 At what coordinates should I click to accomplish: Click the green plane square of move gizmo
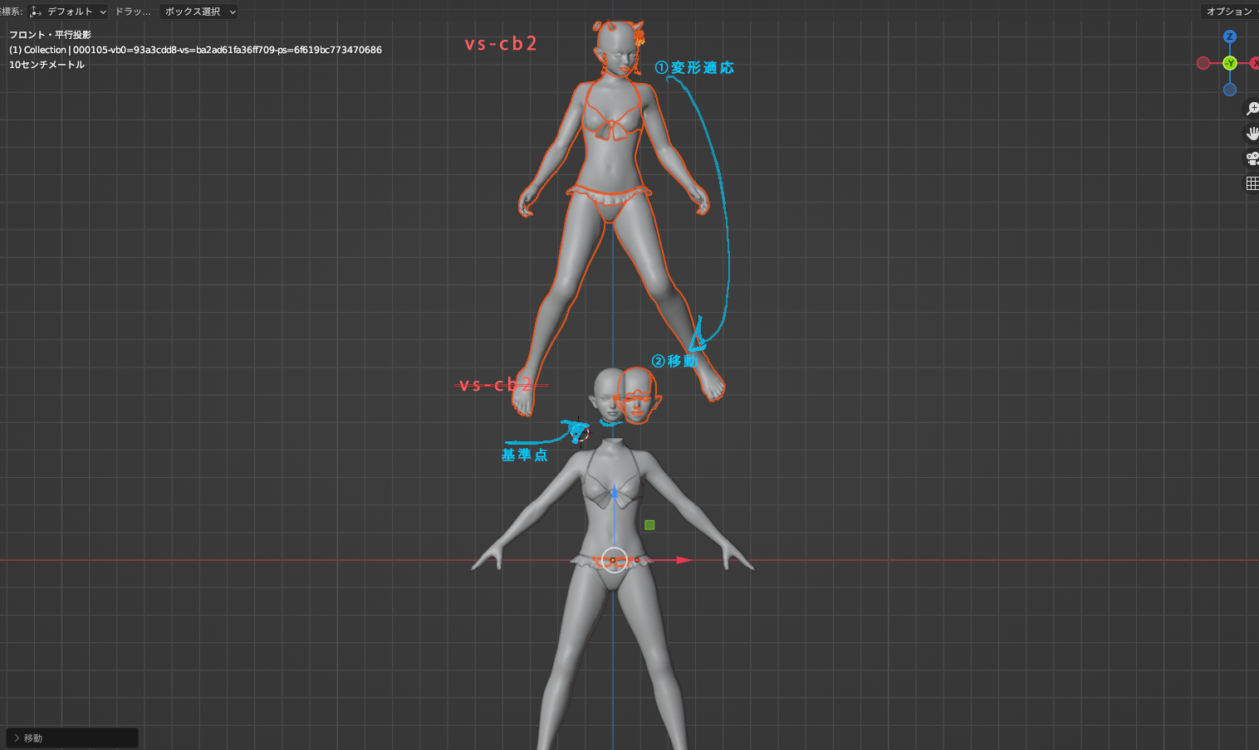[x=649, y=525]
